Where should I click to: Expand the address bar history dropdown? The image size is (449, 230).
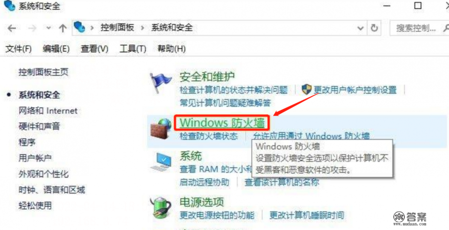(361, 28)
